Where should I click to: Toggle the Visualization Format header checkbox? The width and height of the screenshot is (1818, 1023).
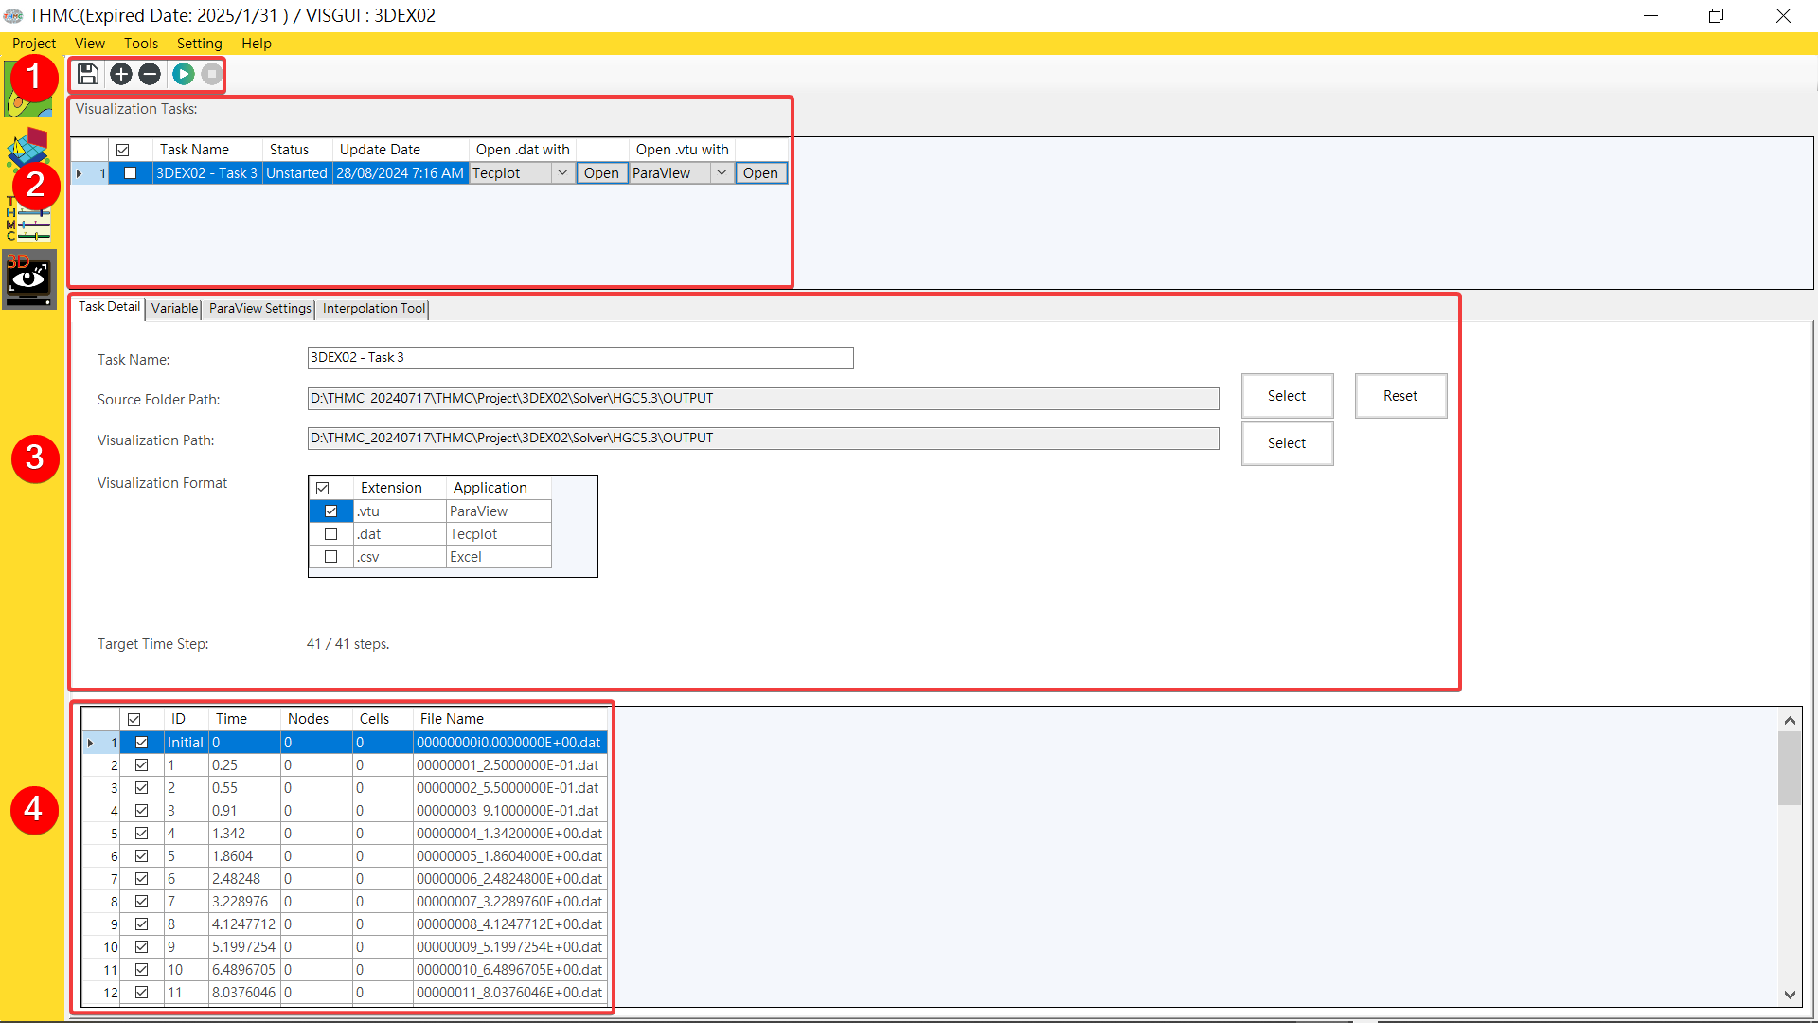click(323, 488)
